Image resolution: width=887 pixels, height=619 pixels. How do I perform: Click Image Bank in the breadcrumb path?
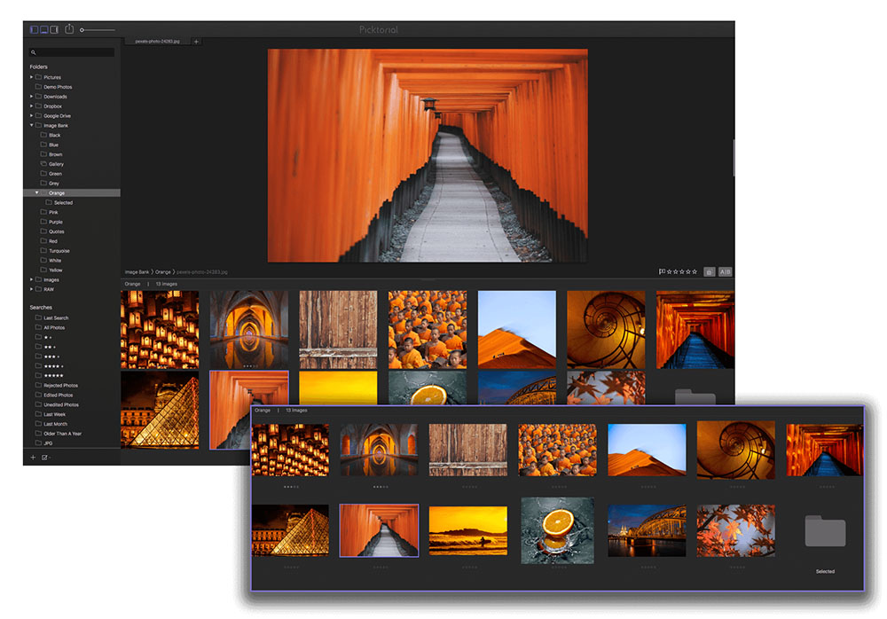[137, 271]
